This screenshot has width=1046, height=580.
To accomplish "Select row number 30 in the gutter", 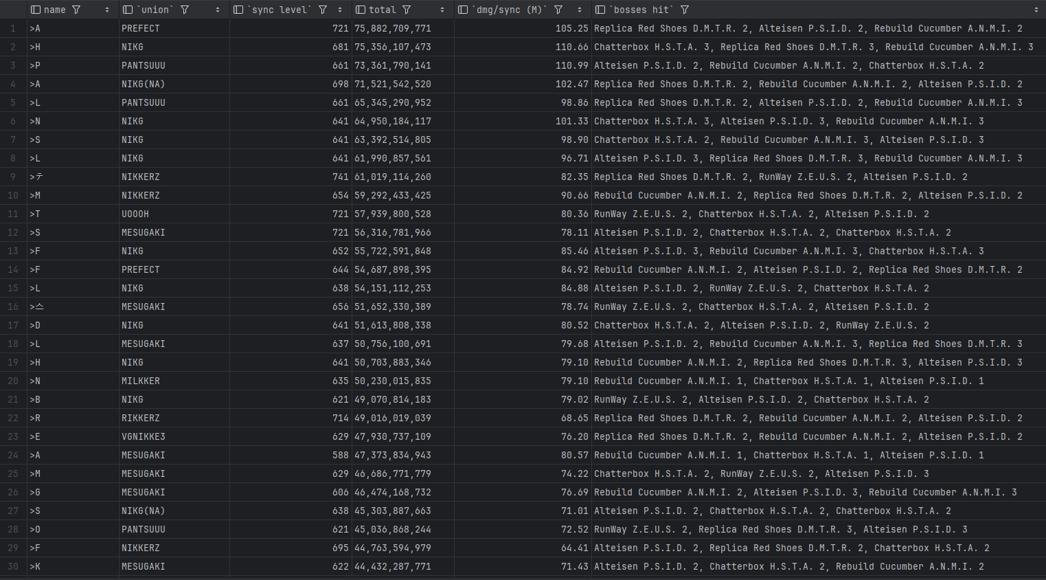I will coord(13,566).
